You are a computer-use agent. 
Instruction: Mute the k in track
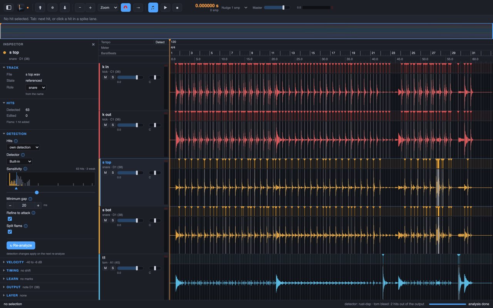pos(105,77)
